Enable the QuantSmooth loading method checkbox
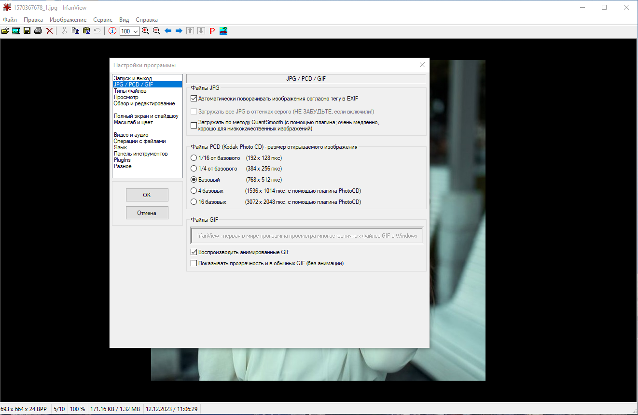Image resolution: width=638 pixels, height=415 pixels. (x=194, y=126)
